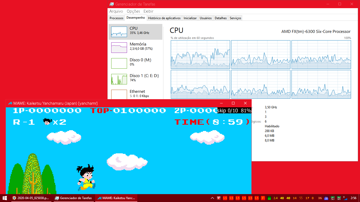Select Disco 0 (M:) in the sidebar

coord(135,63)
